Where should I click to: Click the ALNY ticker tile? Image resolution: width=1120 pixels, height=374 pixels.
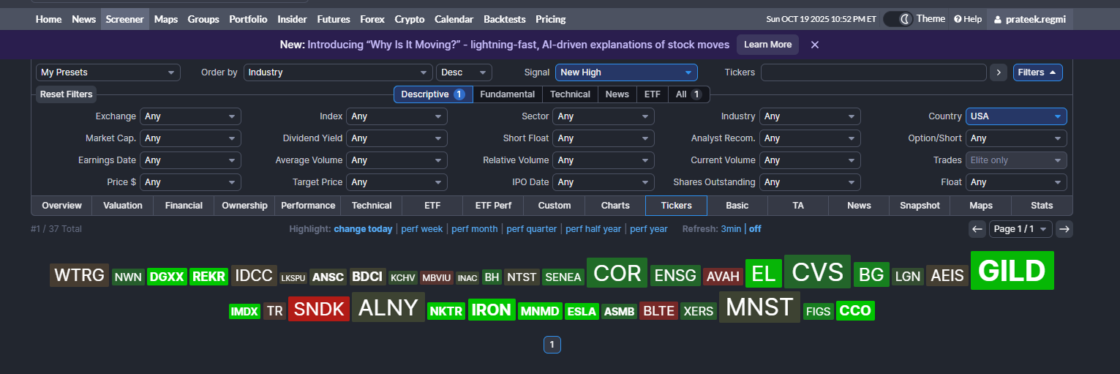coord(388,307)
